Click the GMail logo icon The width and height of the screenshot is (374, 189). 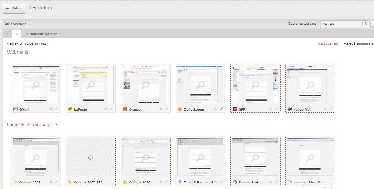coord(15,109)
